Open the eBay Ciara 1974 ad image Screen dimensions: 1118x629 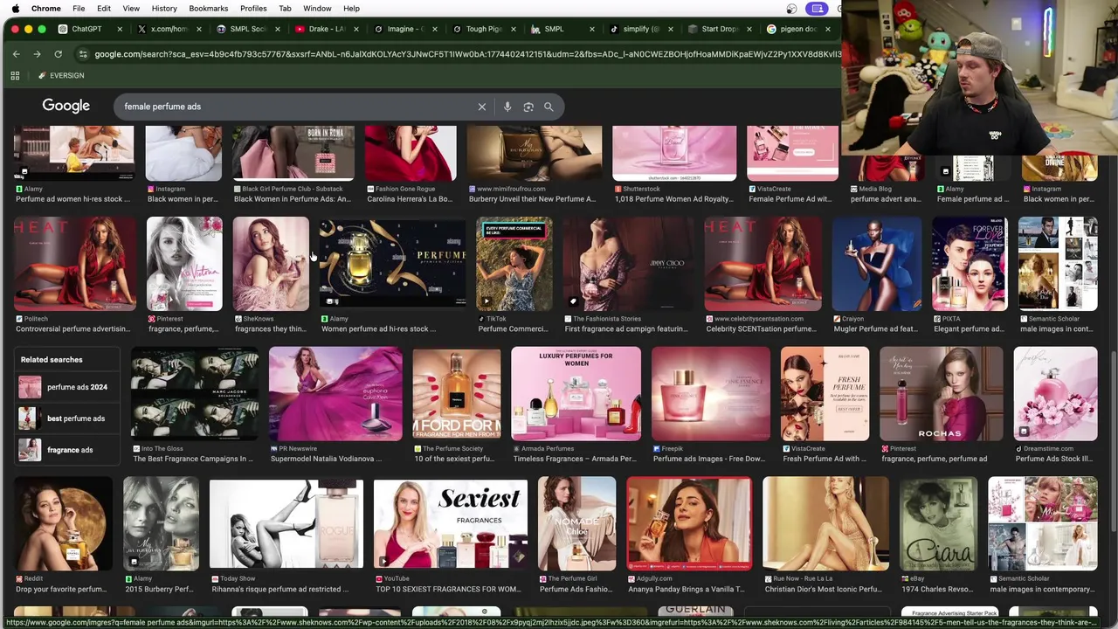939,523
